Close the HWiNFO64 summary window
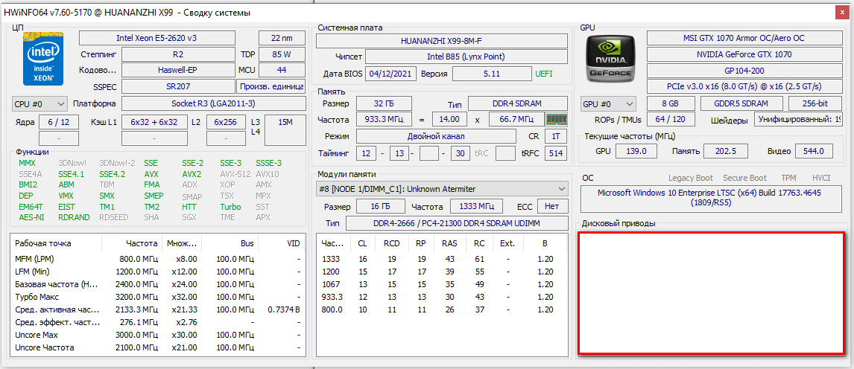 tap(842, 12)
